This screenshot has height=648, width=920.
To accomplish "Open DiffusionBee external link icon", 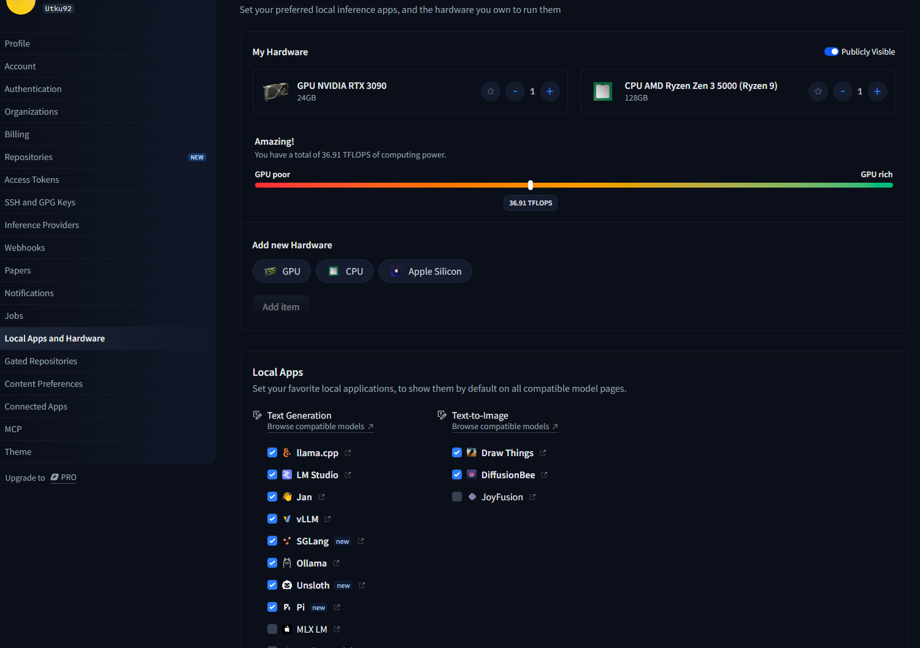I will [x=544, y=475].
